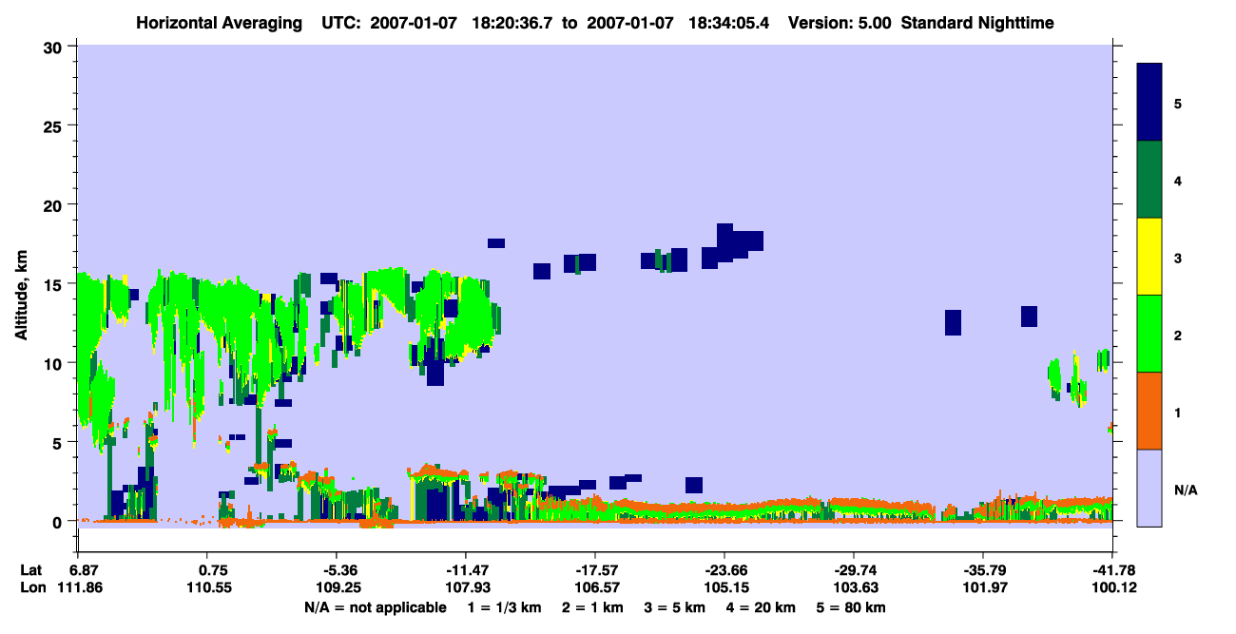1236x634 pixels.
Task: Click the latitude value '-29.74'
Action: tap(853, 570)
